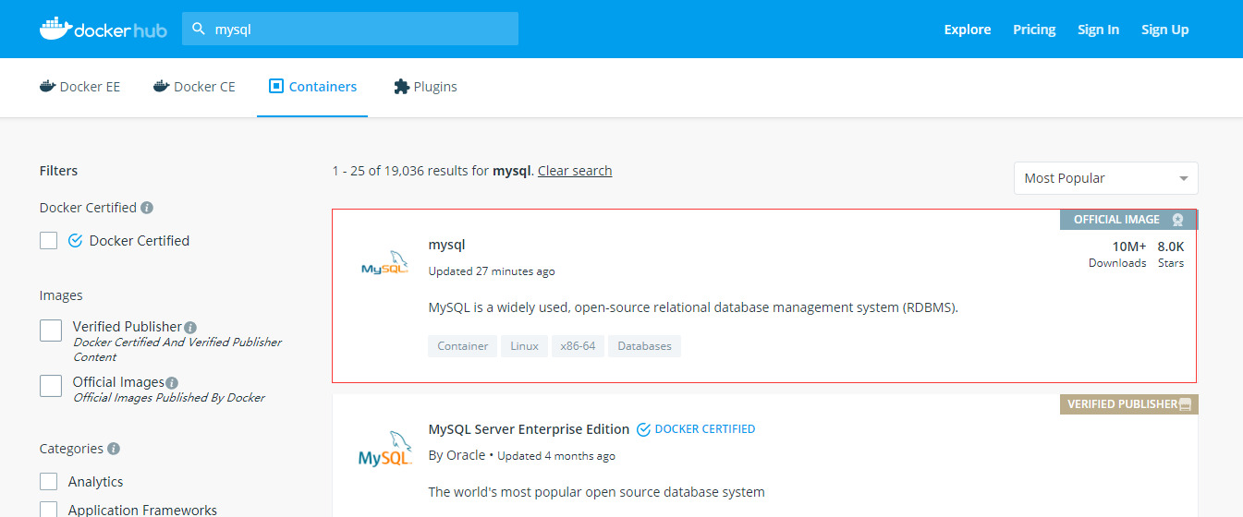Screen dimensions: 1243x517
Task: Open MySQL Server Enterprise Edition title
Action: pyautogui.click(x=529, y=429)
